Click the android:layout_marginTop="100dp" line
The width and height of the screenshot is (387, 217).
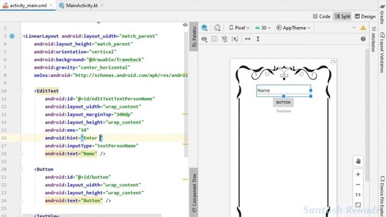(89, 115)
